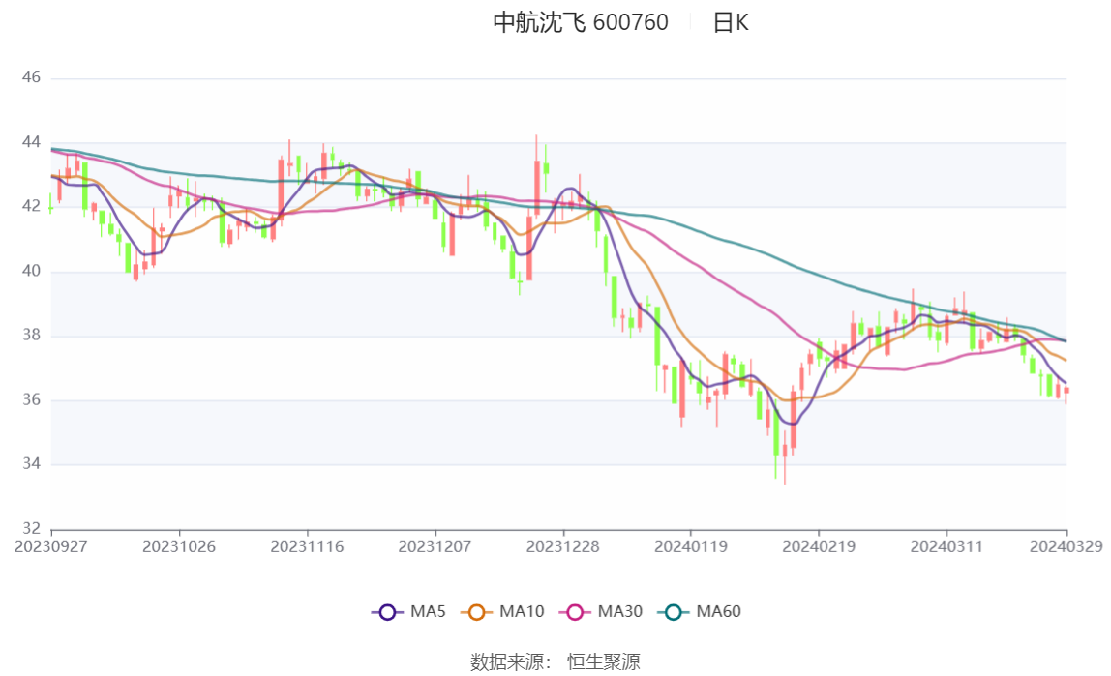
Task: Click the pink MA30 legend circle marker
Action: tap(575, 611)
